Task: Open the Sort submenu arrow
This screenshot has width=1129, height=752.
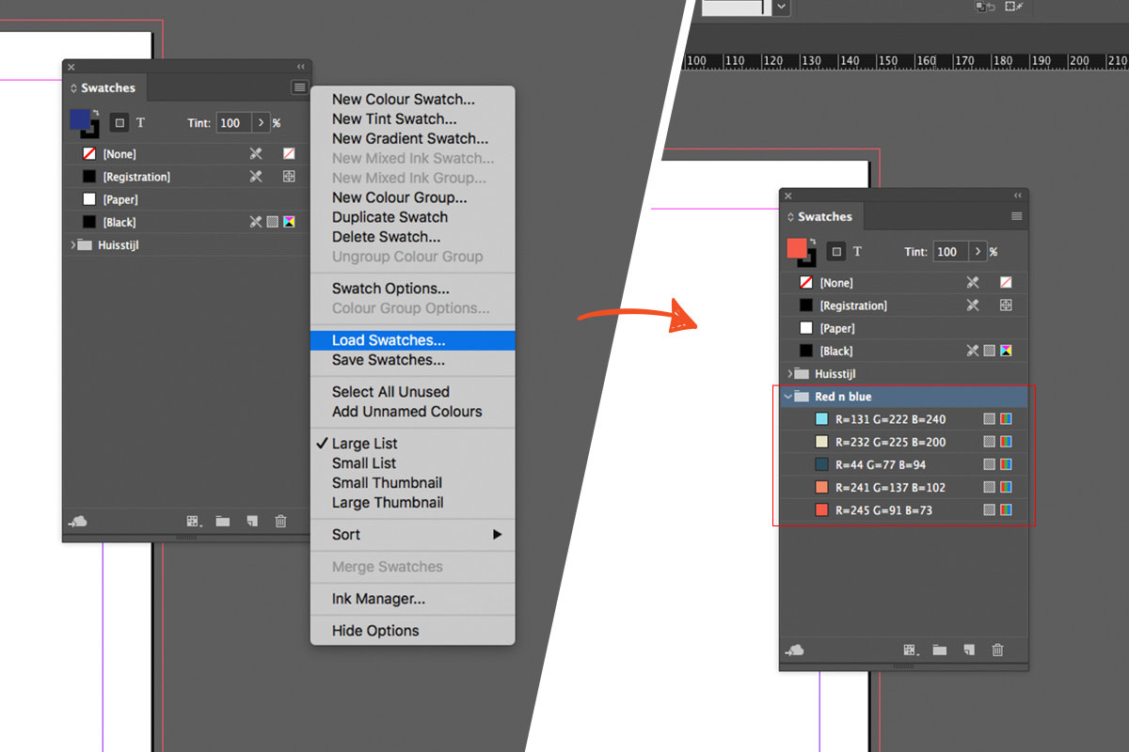Action: [497, 534]
